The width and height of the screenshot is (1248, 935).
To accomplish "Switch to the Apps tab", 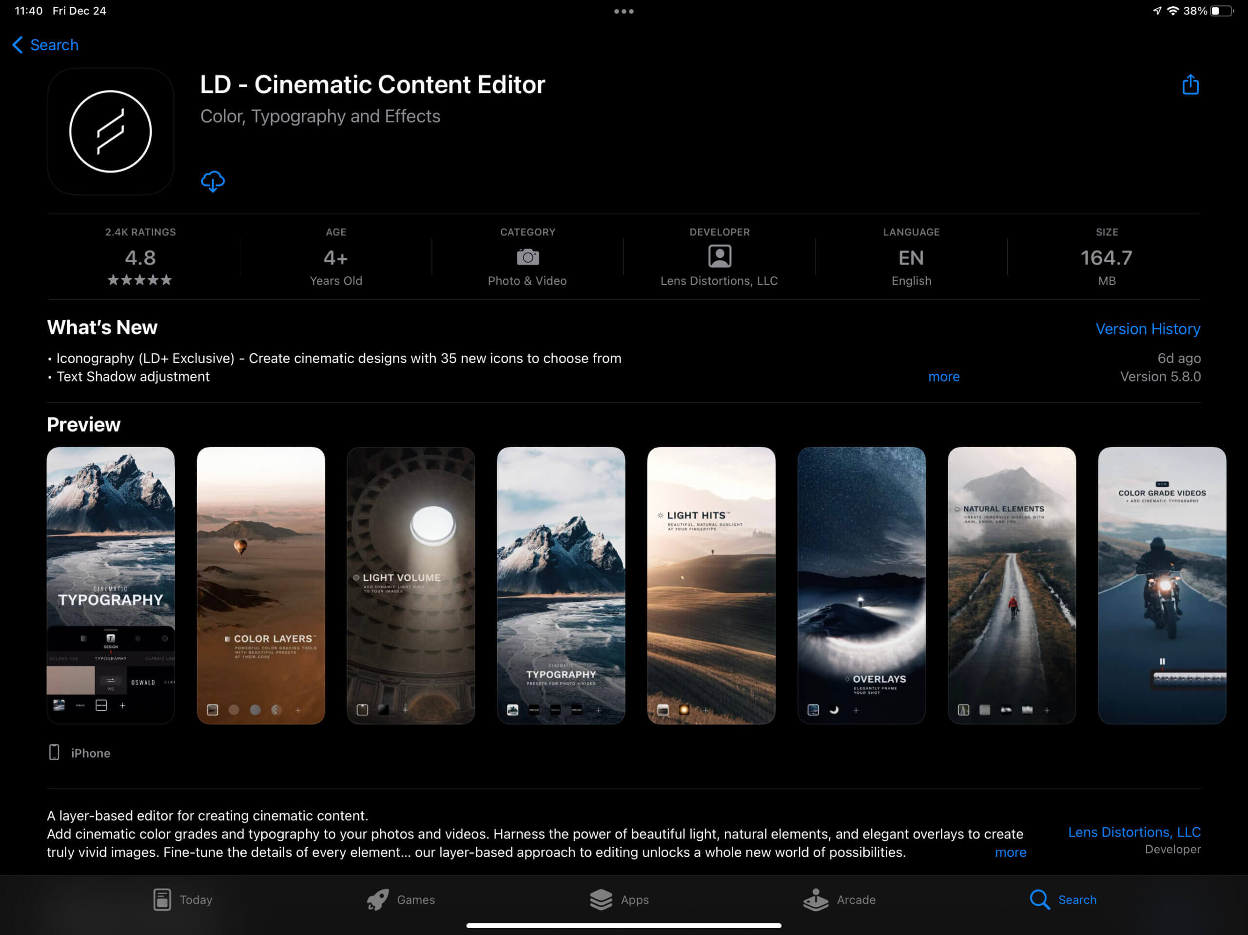I will click(x=619, y=899).
